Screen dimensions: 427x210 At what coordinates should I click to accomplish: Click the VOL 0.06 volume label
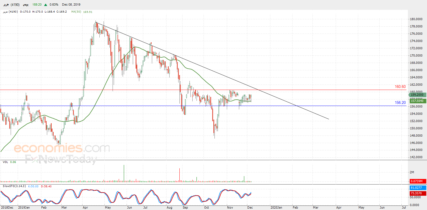coord(9,162)
